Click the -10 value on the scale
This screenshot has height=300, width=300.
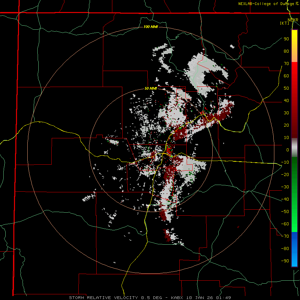285,162
